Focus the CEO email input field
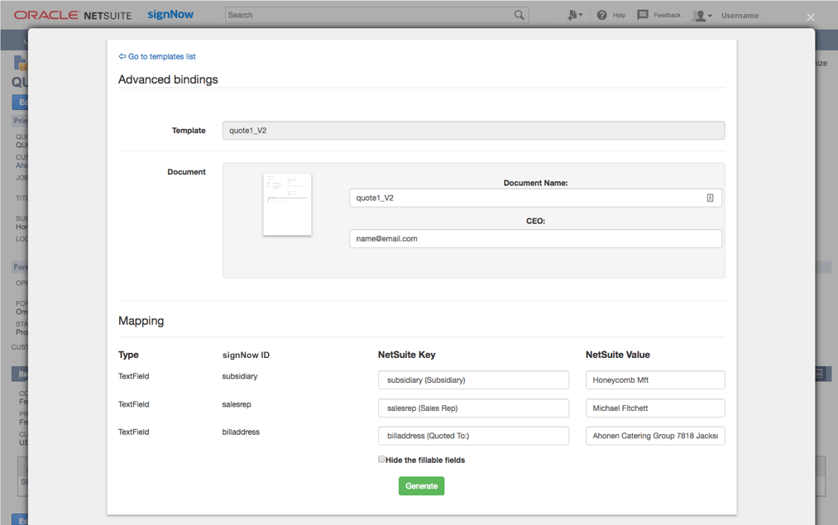The width and height of the screenshot is (838, 525). tap(535, 239)
